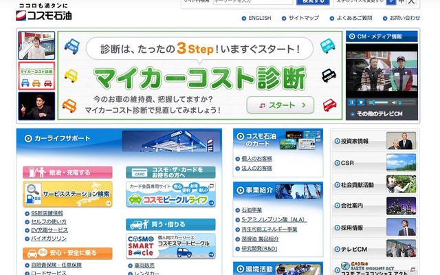Click the red car icon in banner
The width and height of the screenshot is (440, 275).
330,105
